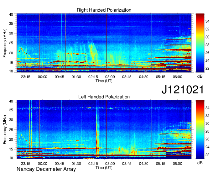Click the Left Handed Polarization title
Viewport: 213px width, 173px height.
point(104,97)
